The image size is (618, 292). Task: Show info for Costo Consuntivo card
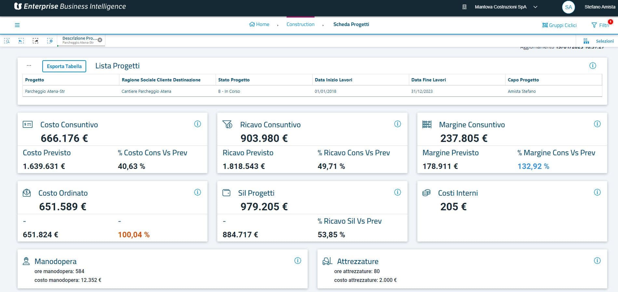pyautogui.click(x=197, y=124)
